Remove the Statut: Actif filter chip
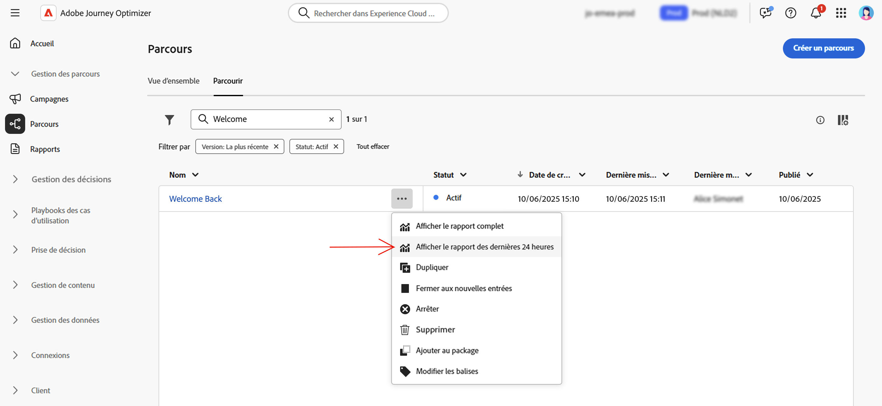Image resolution: width=882 pixels, height=406 pixels. (336, 146)
